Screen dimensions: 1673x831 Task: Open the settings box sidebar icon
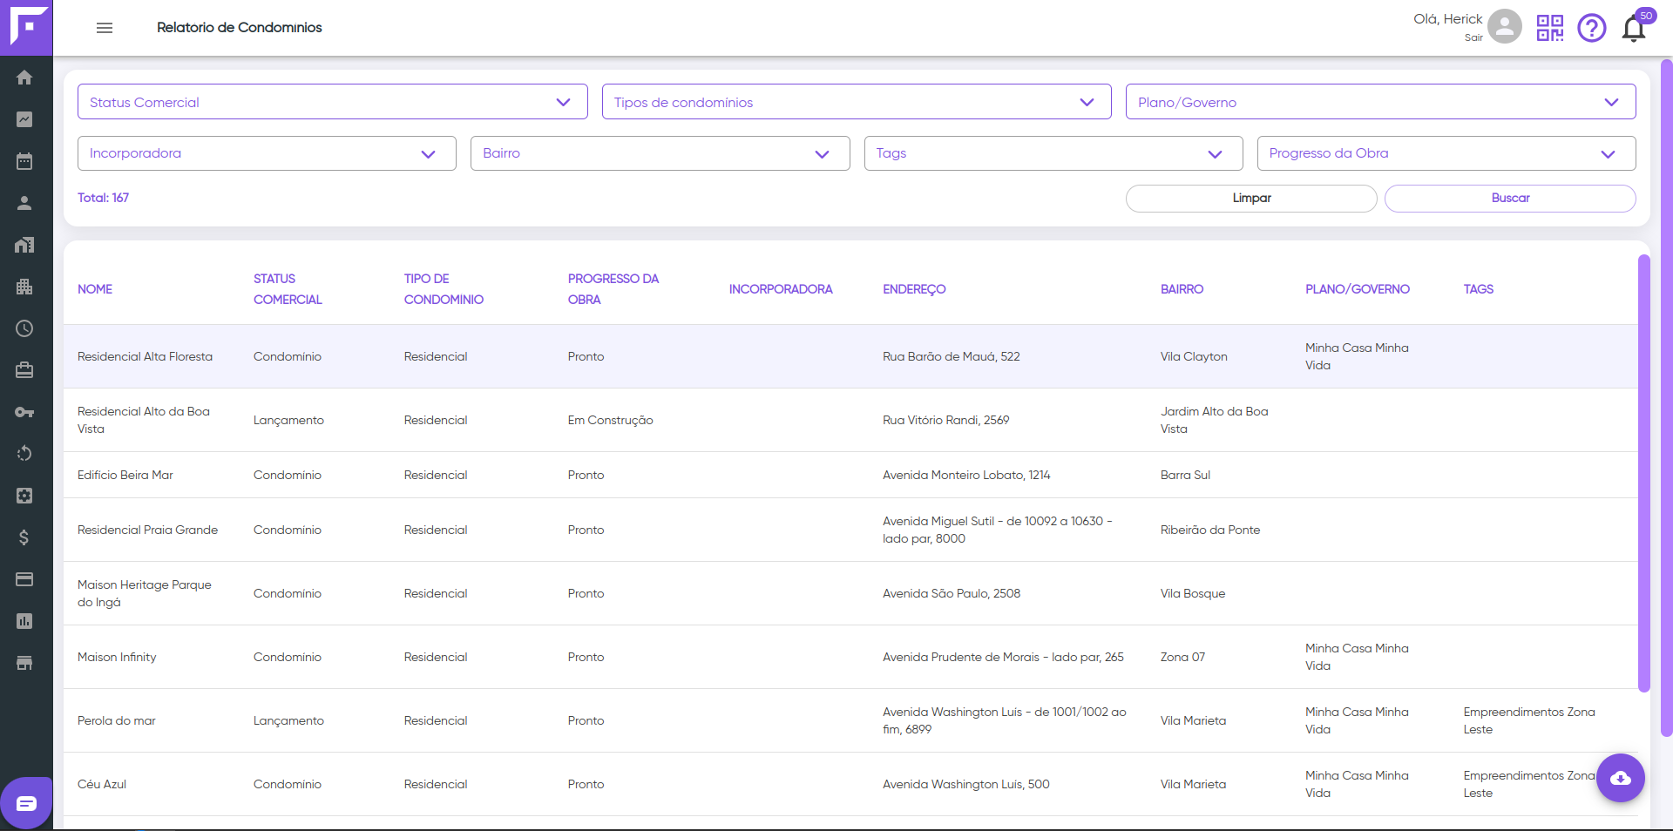(x=24, y=496)
